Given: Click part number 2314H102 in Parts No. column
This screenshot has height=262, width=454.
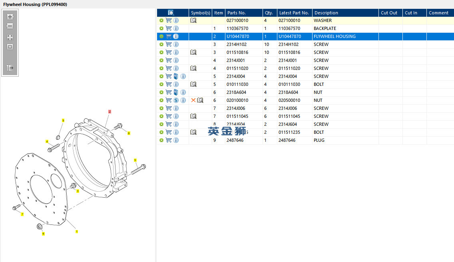Looking at the screenshot, I should coord(237,44).
